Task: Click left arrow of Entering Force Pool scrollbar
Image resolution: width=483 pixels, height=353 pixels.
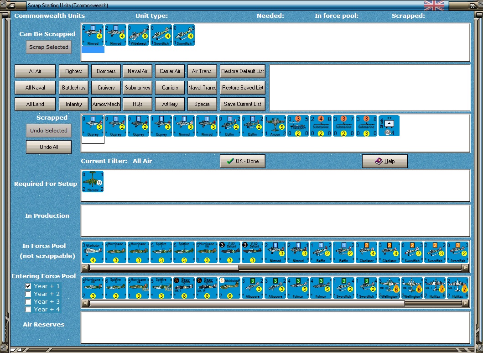Action: pyautogui.click(x=85, y=304)
